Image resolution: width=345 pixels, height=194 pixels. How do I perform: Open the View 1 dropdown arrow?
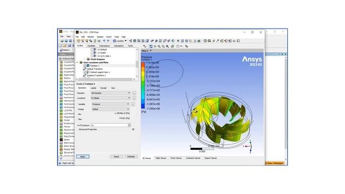point(151,51)
